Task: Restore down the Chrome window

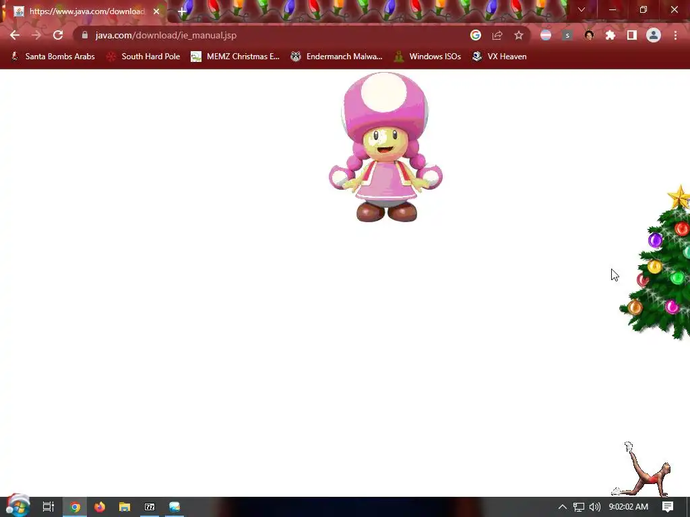Action: pos(644,9)
